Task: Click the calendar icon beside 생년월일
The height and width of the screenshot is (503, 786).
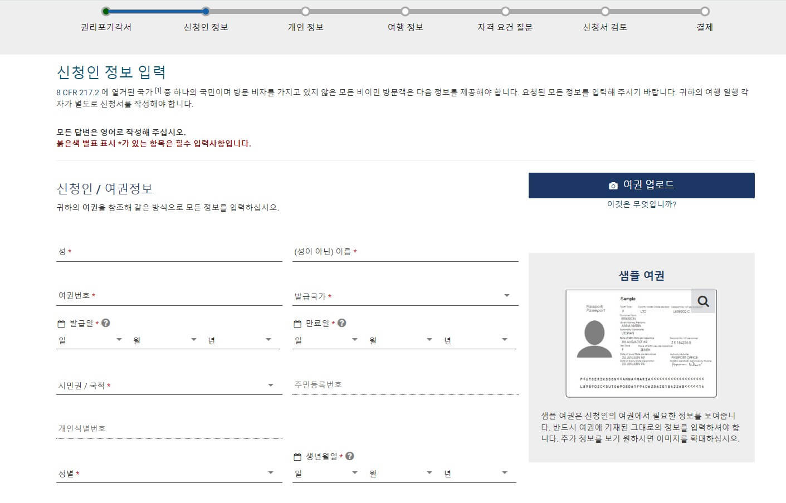Action: click(297, 456)
